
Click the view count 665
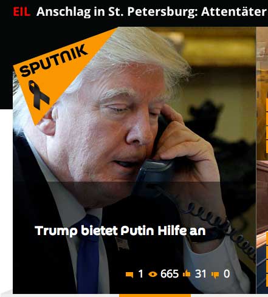point(170,274)
